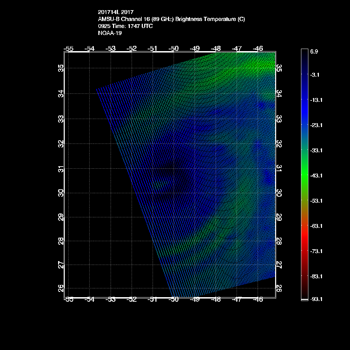Screen dimensions: 350x350
Task: Click the 35 latitude label on the left axis
Action: [61, 68]
